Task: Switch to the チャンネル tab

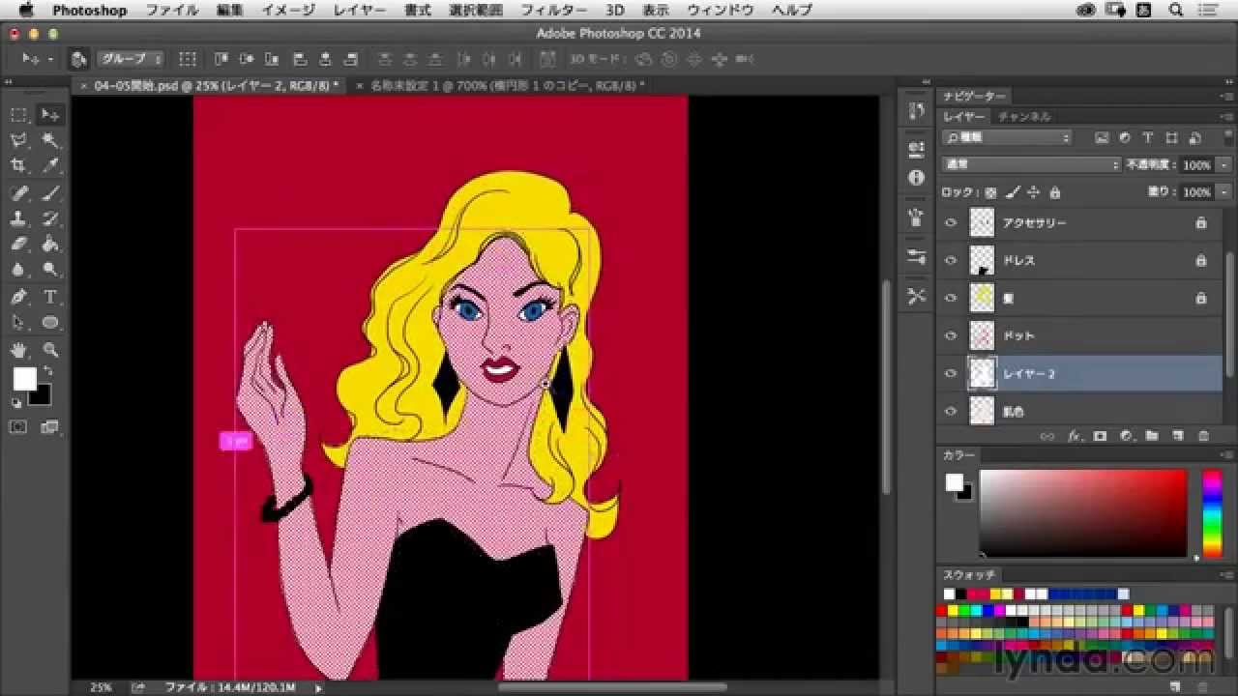Action: coord(1024,116)
